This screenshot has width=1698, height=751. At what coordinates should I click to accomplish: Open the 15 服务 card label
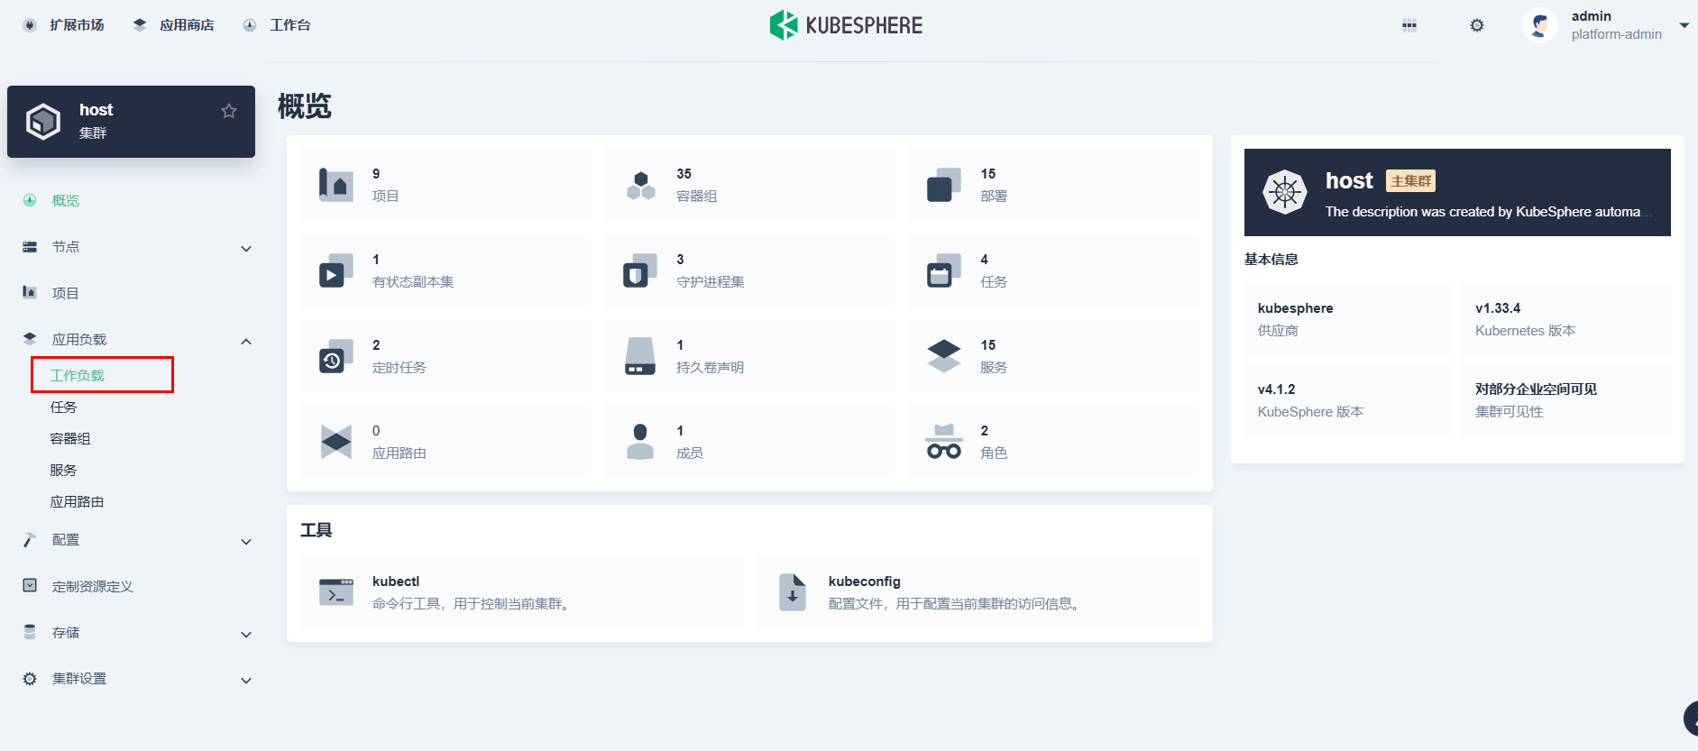(x=994, y=367)
